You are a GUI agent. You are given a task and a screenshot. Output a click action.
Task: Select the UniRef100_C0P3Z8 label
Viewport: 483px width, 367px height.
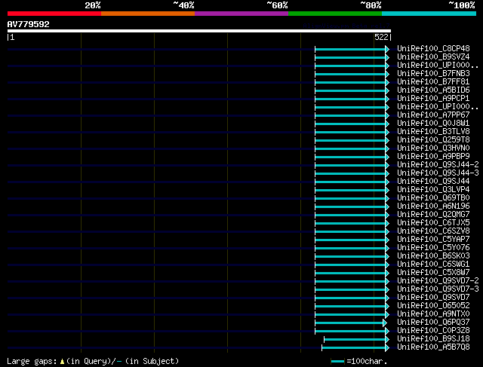click(433, 331)
